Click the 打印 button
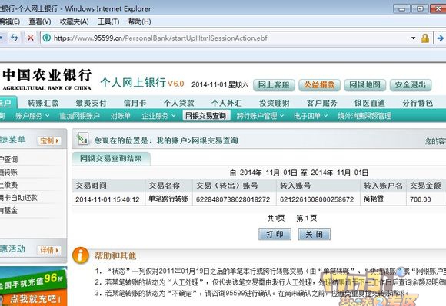 [275, 234]
